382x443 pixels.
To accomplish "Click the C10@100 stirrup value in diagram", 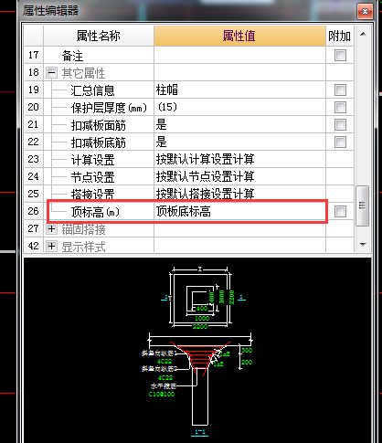I will 162,395.
